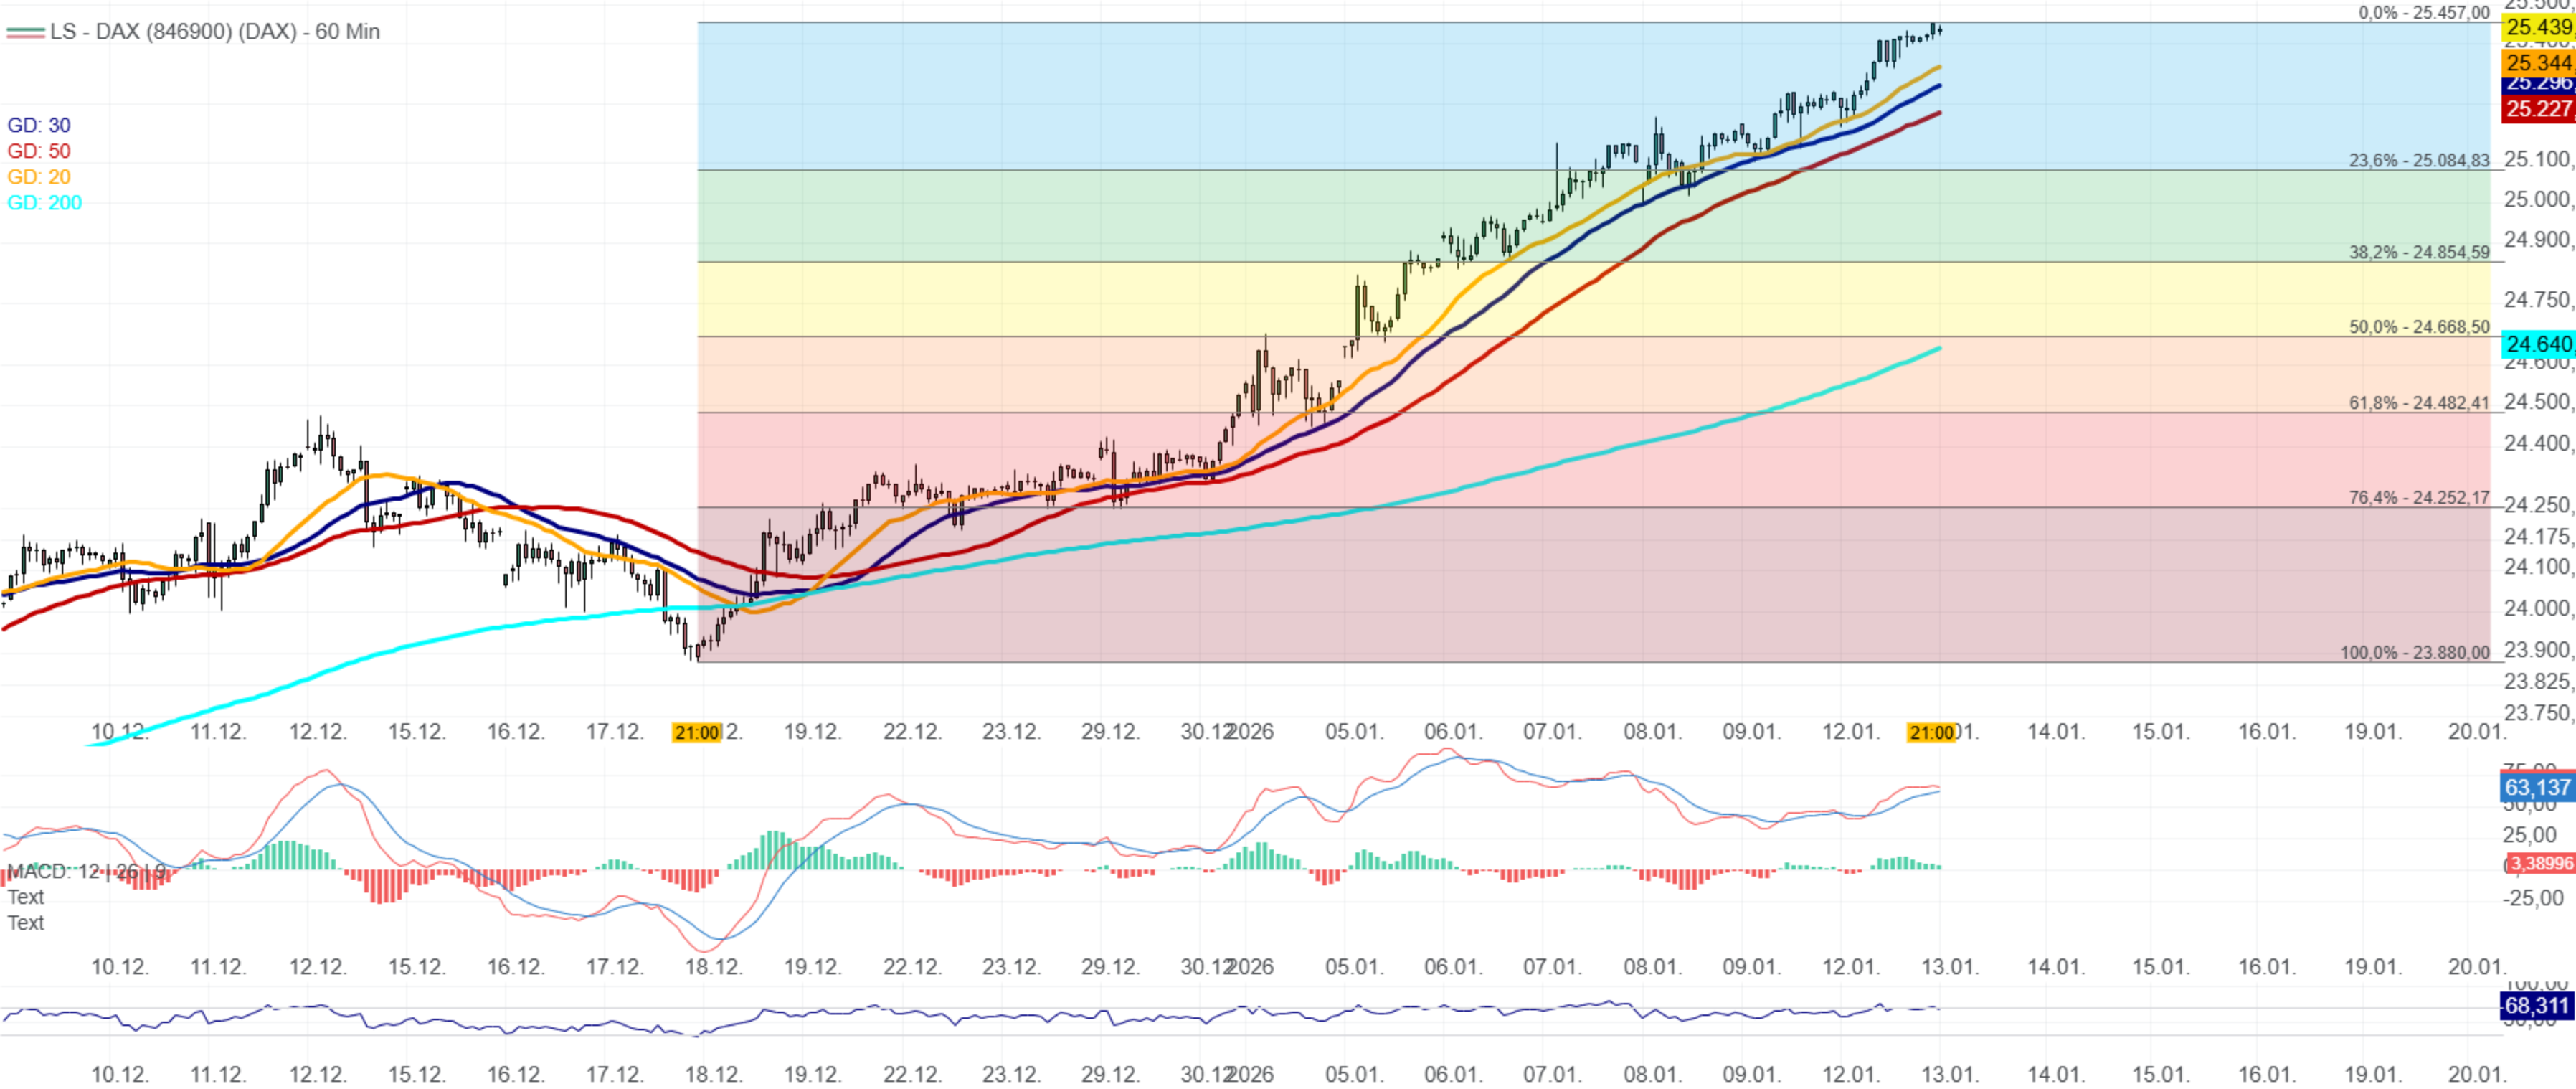Click the cyan 24.640 price tag
Viewport: 2576px width, 1089px height.
[x=2538, y=344]
